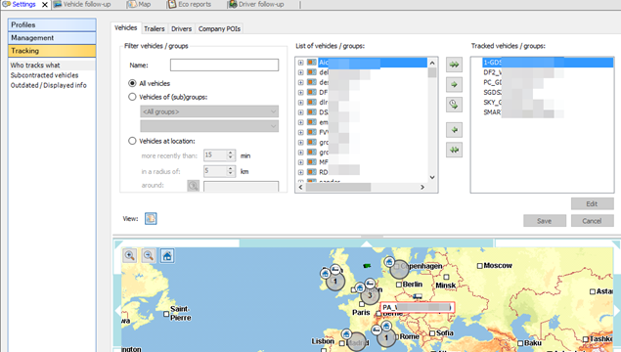The width and height of the screenshot is (621, 352).
Task: Open the Driver follow-up tab
Action: click(256, 4)
